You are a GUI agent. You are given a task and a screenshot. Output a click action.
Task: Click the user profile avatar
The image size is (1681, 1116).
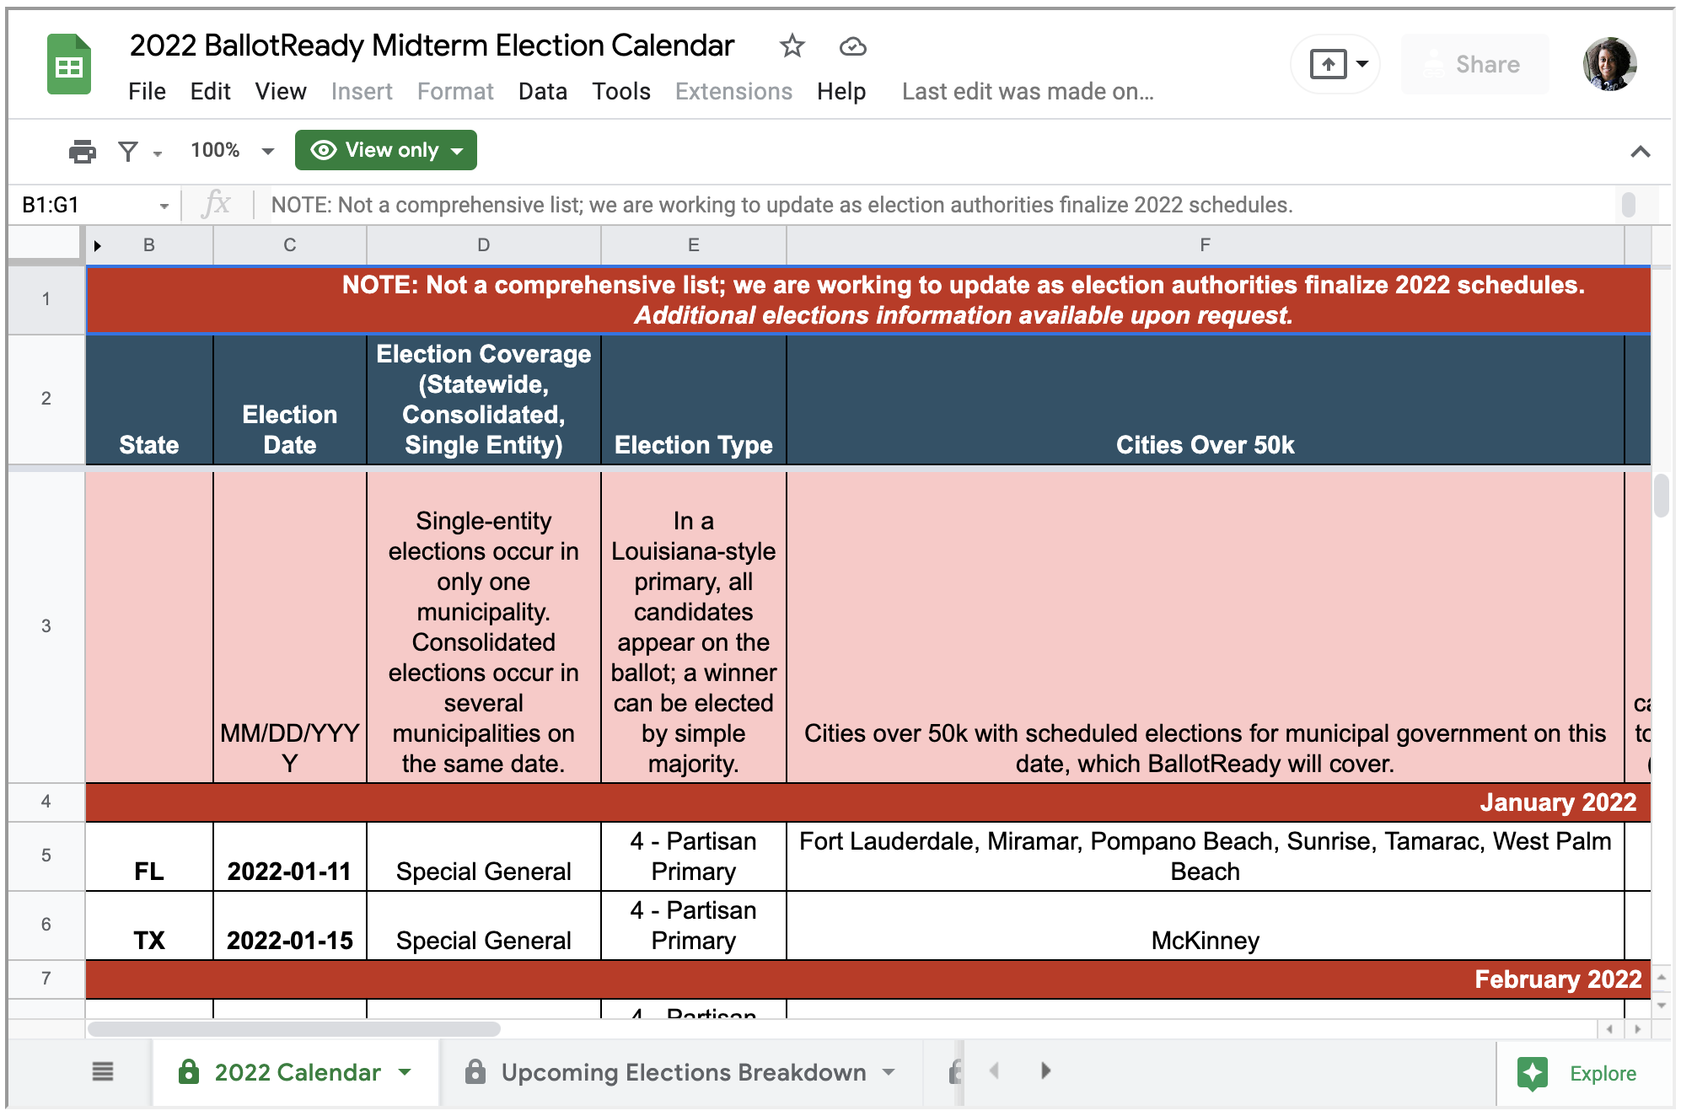(x=1608, y=64)
